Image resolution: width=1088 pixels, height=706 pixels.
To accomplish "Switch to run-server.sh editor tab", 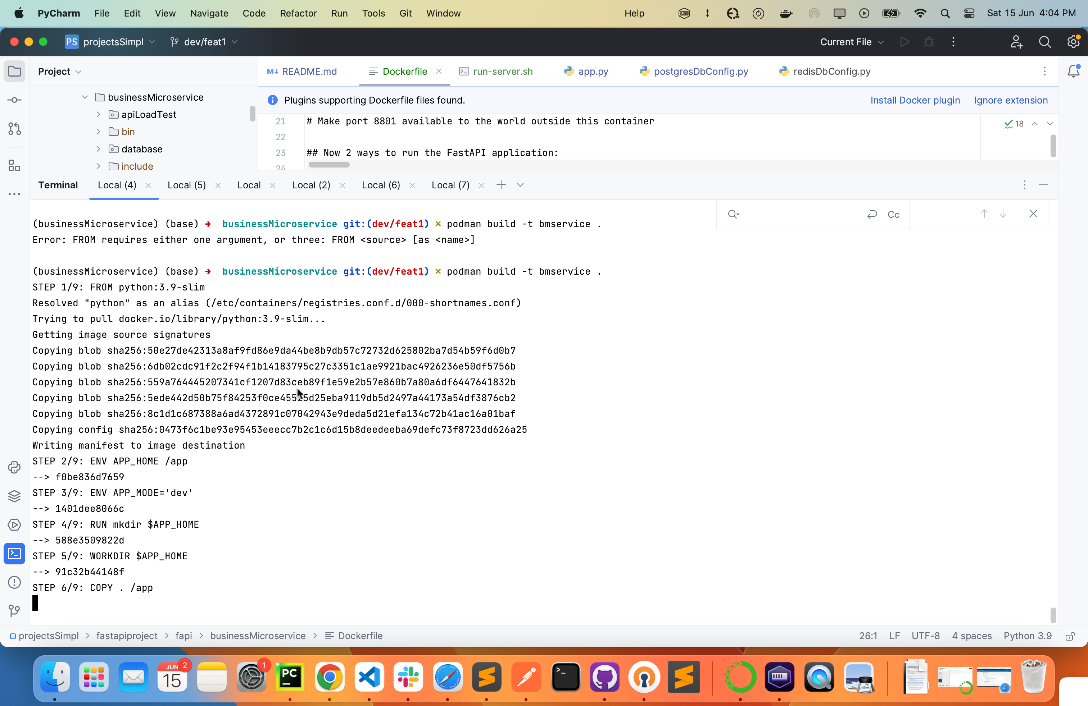I will click(x=497, y=71).
